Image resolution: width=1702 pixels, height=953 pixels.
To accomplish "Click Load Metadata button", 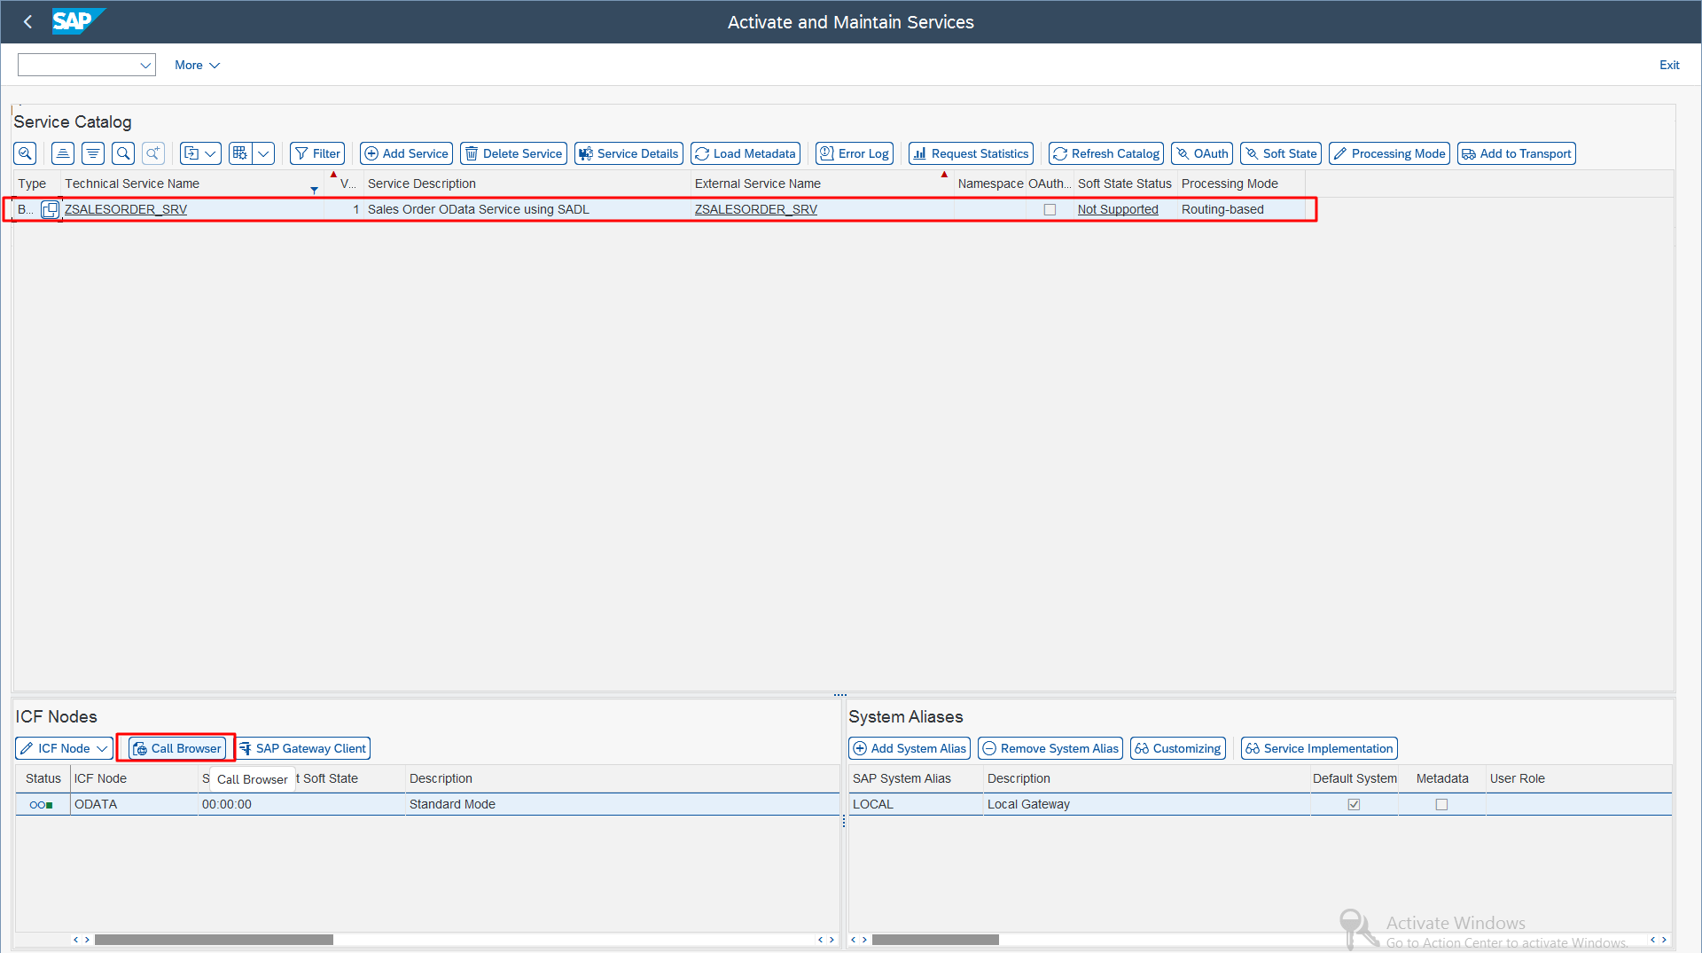I will click(x=746, y=153).
